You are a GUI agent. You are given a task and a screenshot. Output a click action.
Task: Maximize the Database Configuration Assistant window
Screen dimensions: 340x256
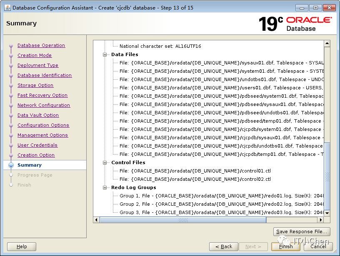click(x=315, y=8)
